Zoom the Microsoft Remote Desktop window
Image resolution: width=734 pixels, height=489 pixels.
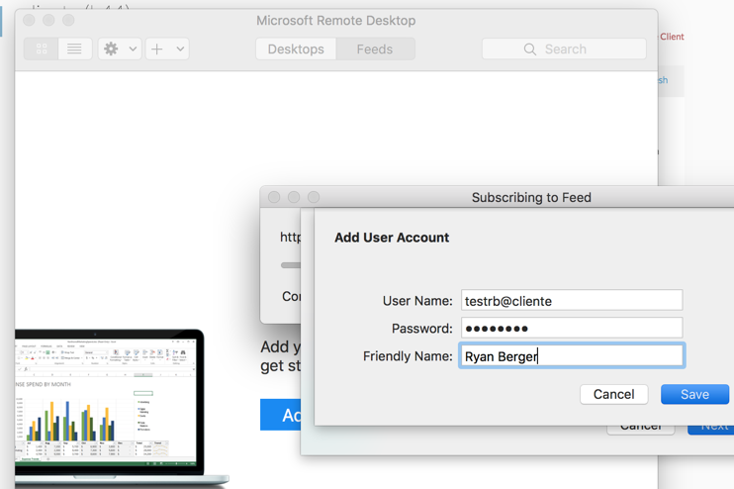pos(68,20)
